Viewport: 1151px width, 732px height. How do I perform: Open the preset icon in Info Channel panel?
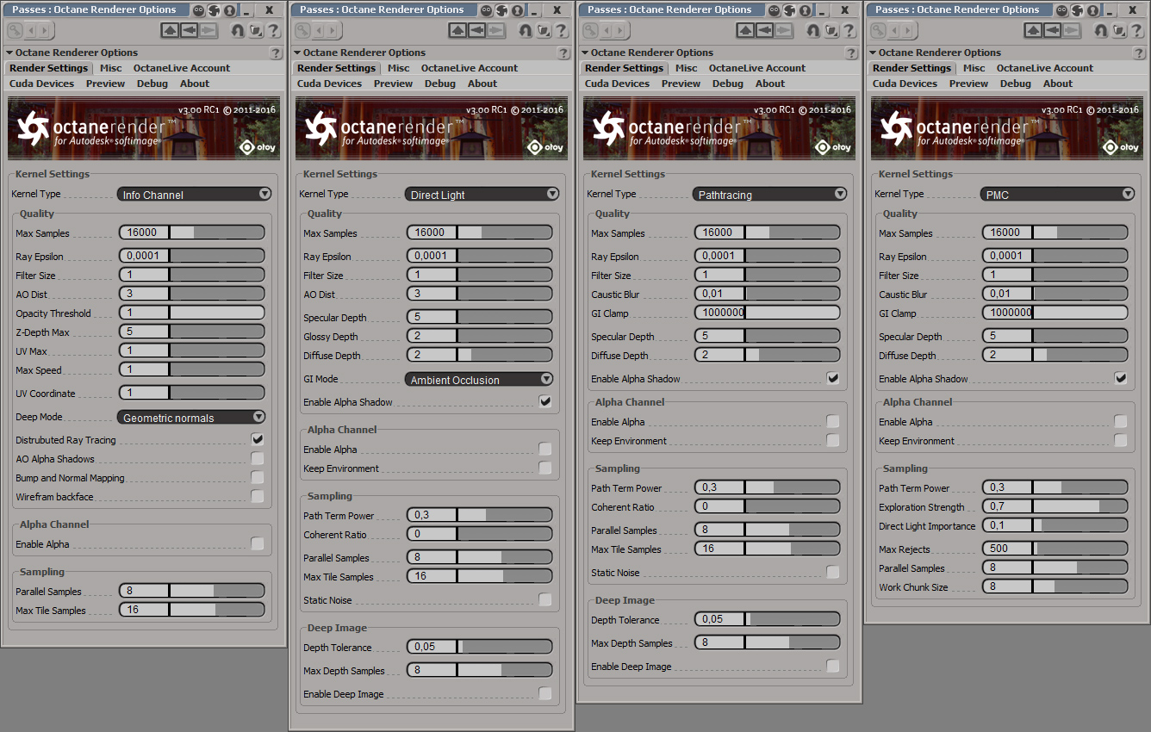click(x=255, y=30)
